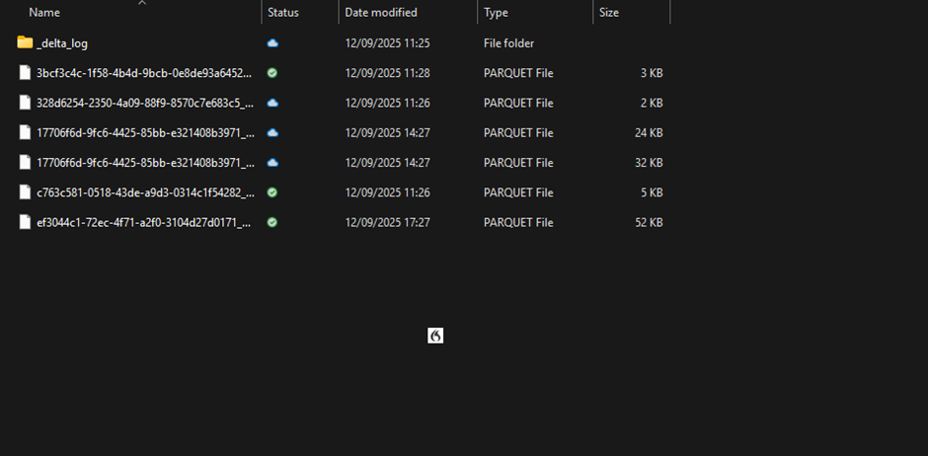Click the file icon of ef3044c1 parquet

(x=25, y=222)
